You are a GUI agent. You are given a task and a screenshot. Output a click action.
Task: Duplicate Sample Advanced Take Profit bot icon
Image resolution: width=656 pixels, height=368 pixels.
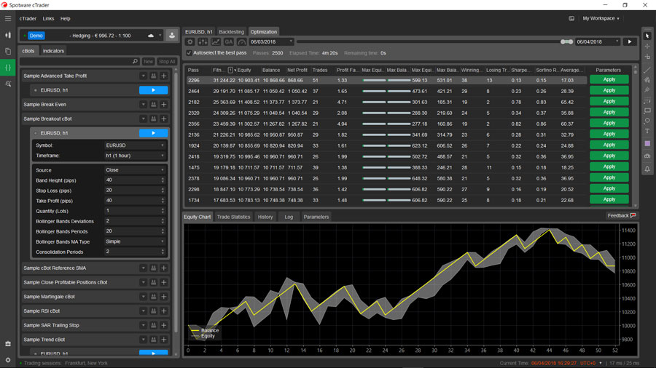[154, 76]
